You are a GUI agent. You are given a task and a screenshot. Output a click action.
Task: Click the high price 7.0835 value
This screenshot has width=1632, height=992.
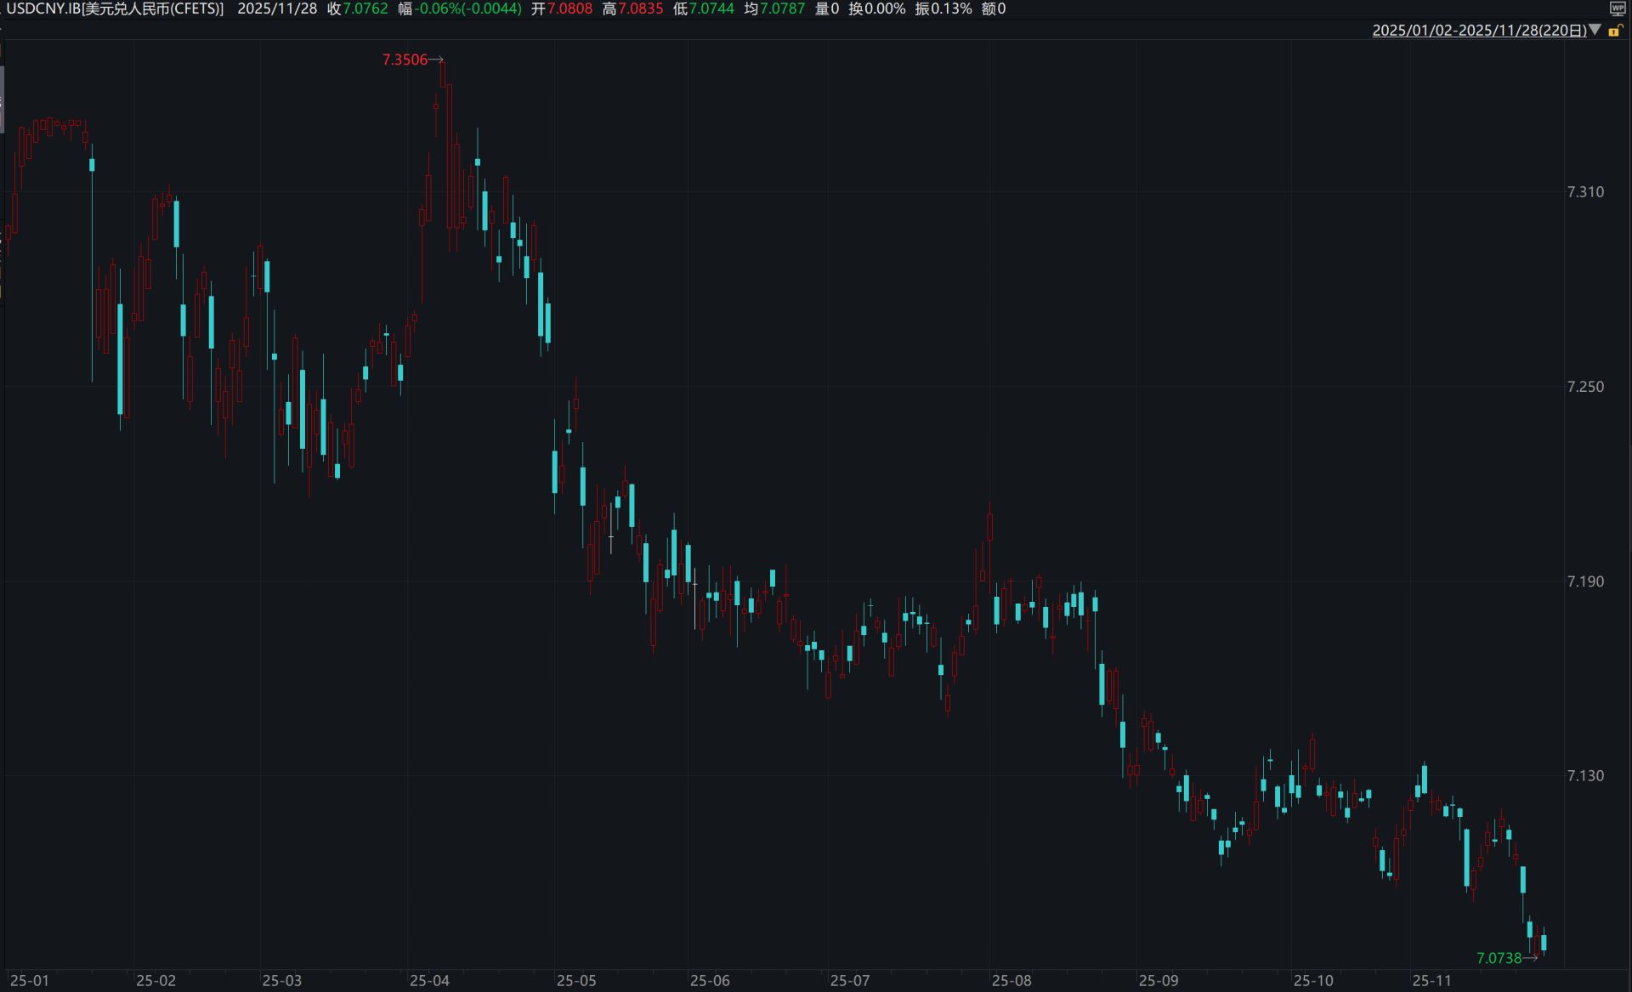(641, 9)
